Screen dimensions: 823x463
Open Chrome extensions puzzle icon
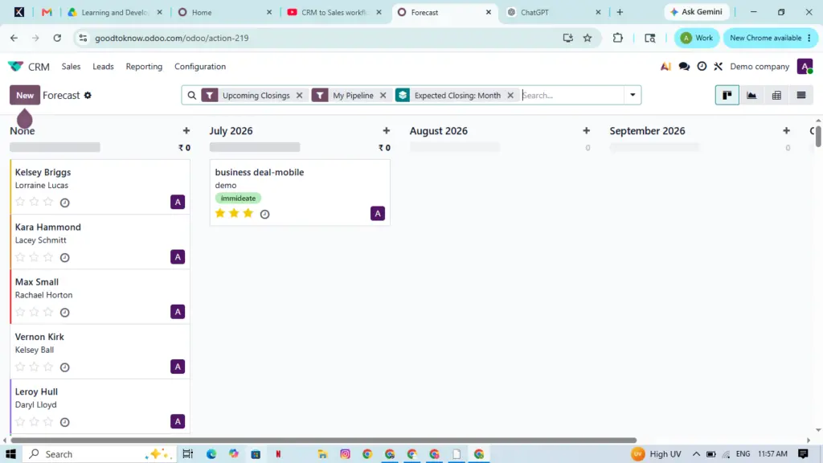point(618,38)
